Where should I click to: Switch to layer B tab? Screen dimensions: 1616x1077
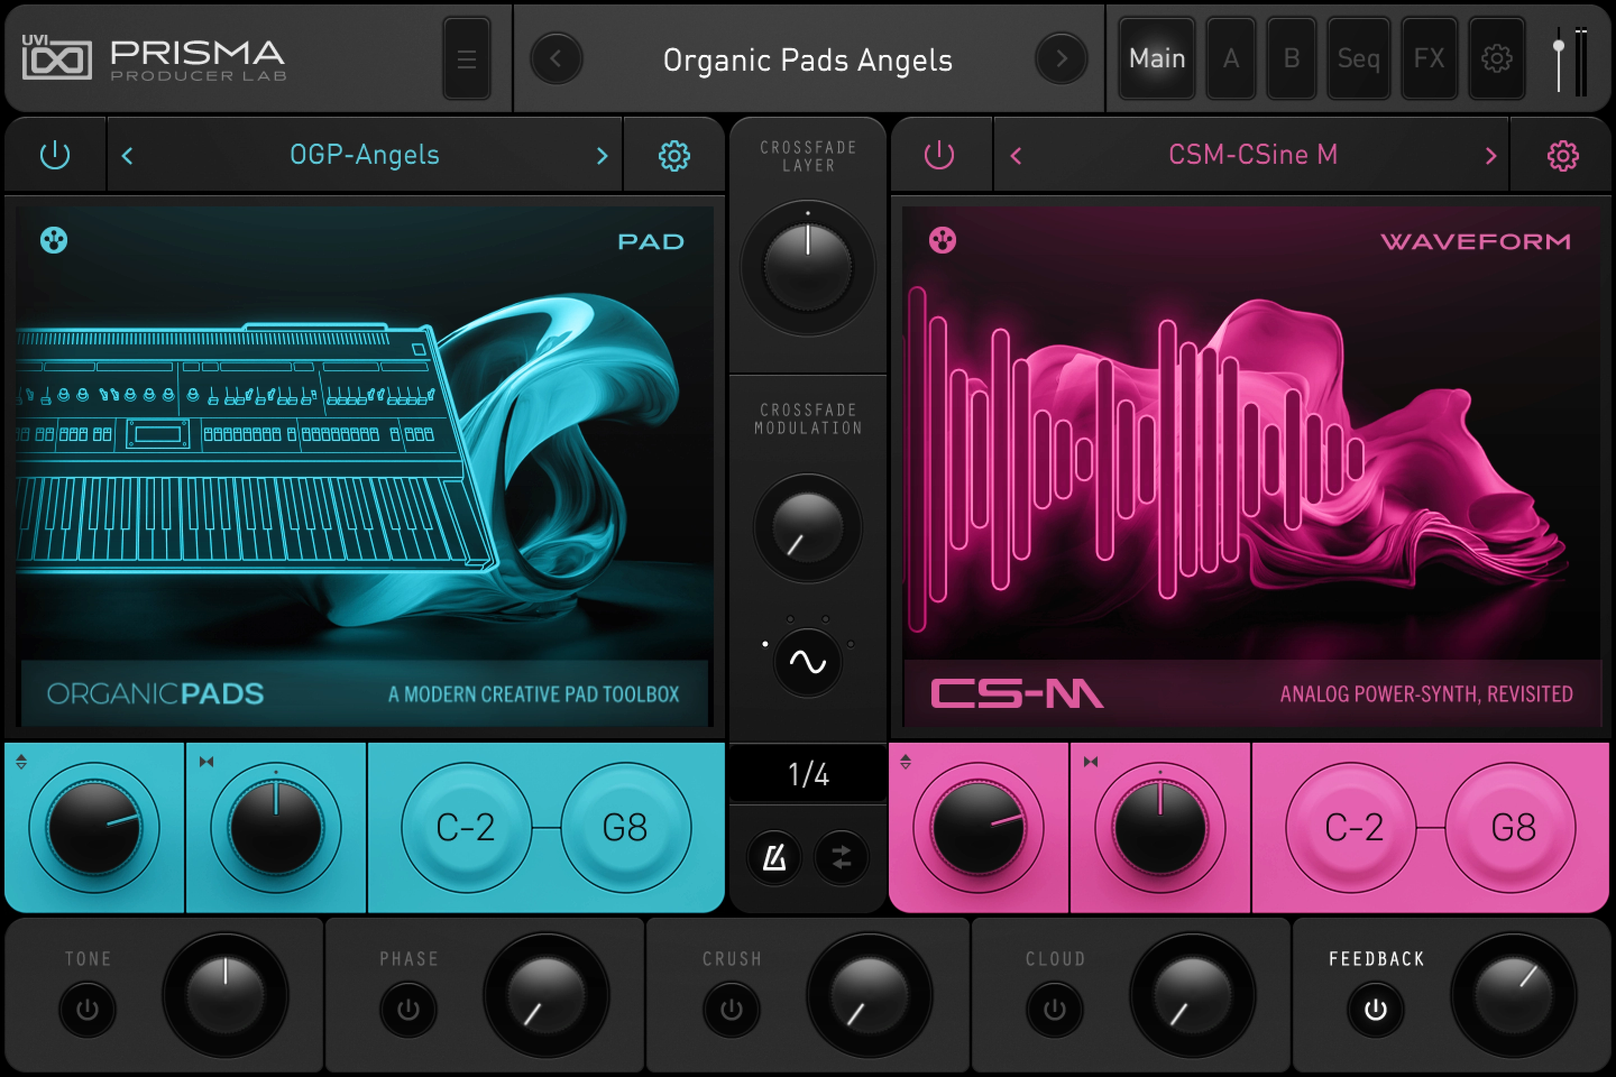1291,59
